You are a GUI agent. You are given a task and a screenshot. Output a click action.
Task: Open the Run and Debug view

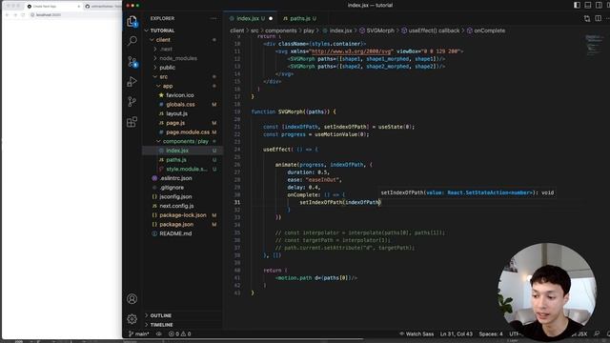pos(132,82)
